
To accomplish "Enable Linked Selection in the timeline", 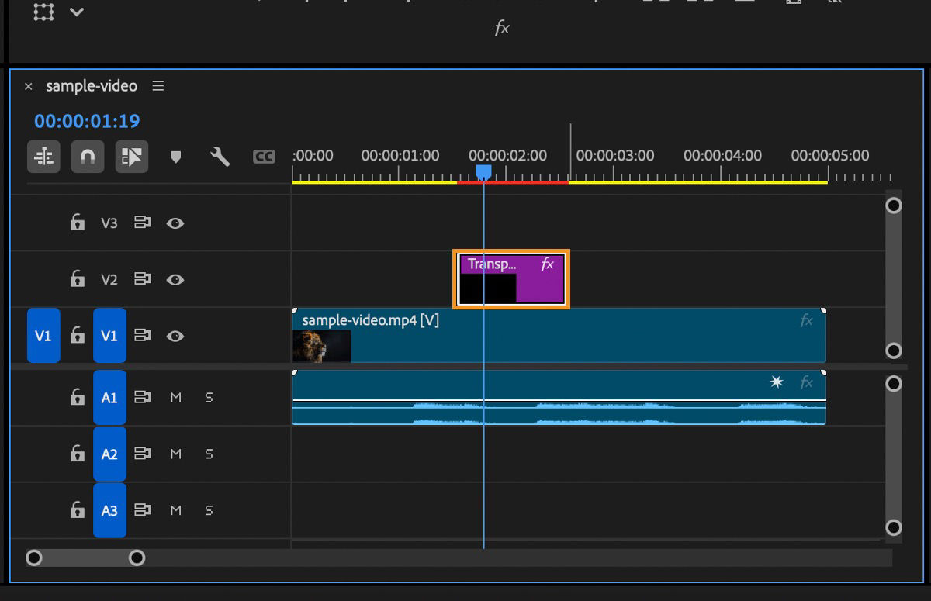I will [x=130, y=157].
